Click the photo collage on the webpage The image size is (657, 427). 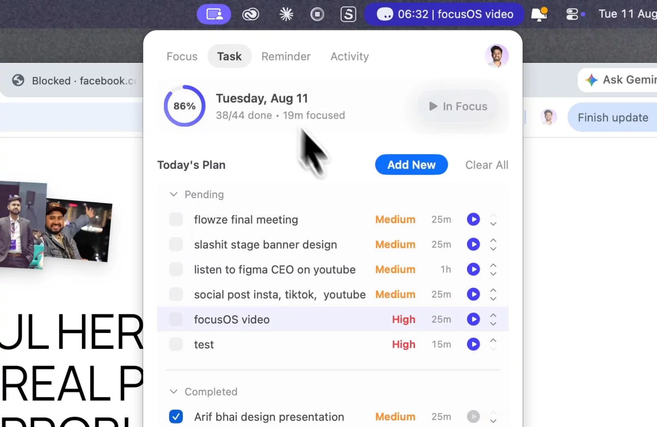56,225
